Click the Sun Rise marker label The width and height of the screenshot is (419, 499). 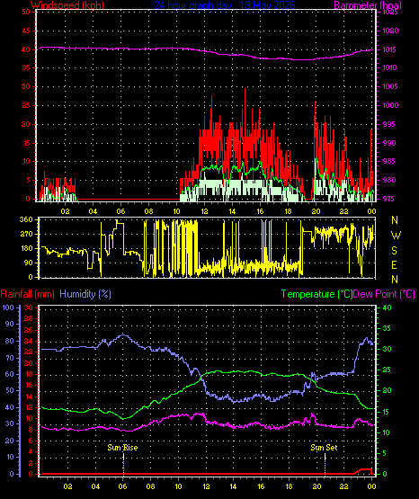pos(122,448)
